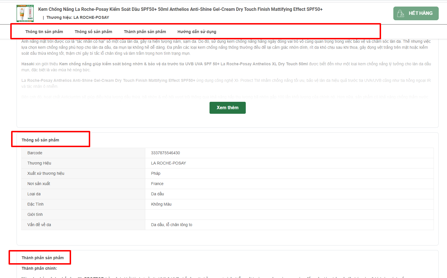Click the product title Kem Chống Nắng La Roche-Posay
447x278 pixels.
pos(180,9)
